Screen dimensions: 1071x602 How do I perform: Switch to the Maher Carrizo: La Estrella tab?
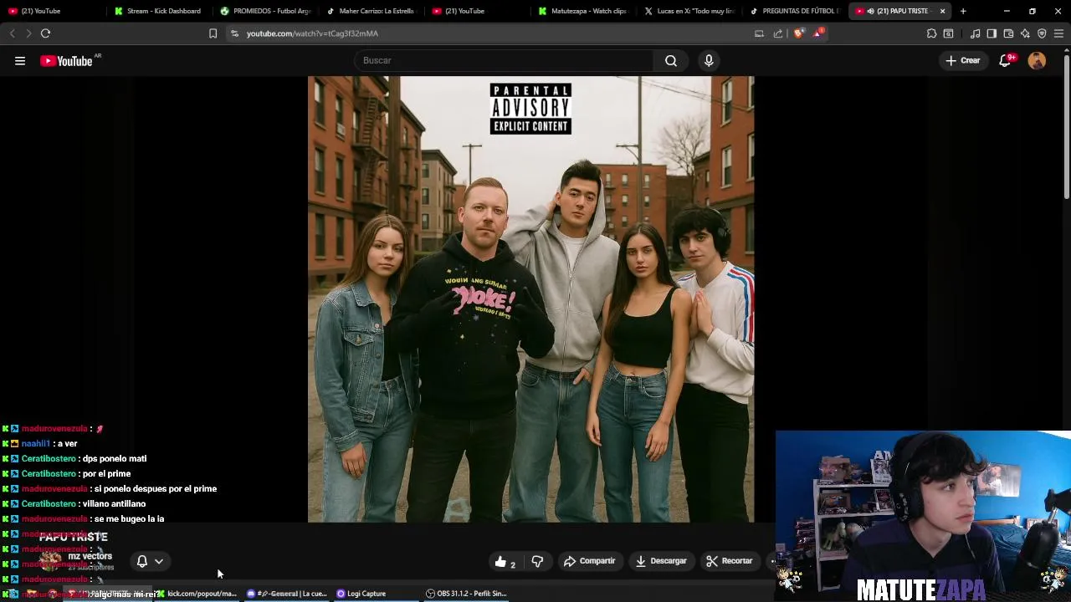point(370,11)
